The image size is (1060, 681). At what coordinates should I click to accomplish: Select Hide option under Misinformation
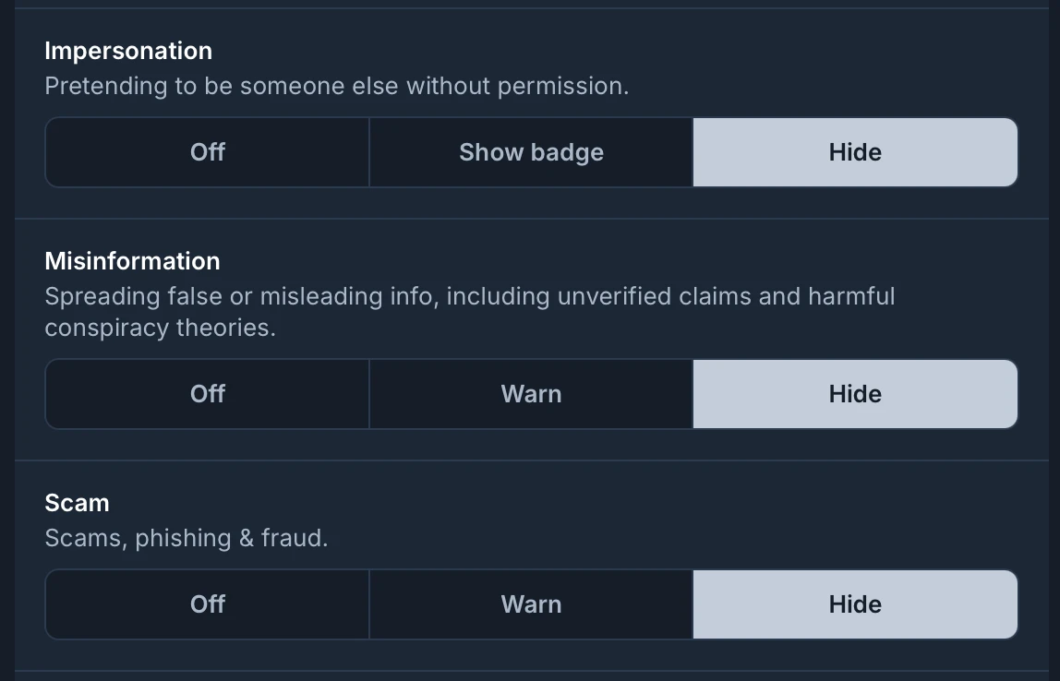855,394
